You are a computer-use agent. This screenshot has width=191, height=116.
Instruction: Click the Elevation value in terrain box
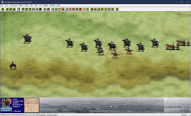(x=36, y=101)
